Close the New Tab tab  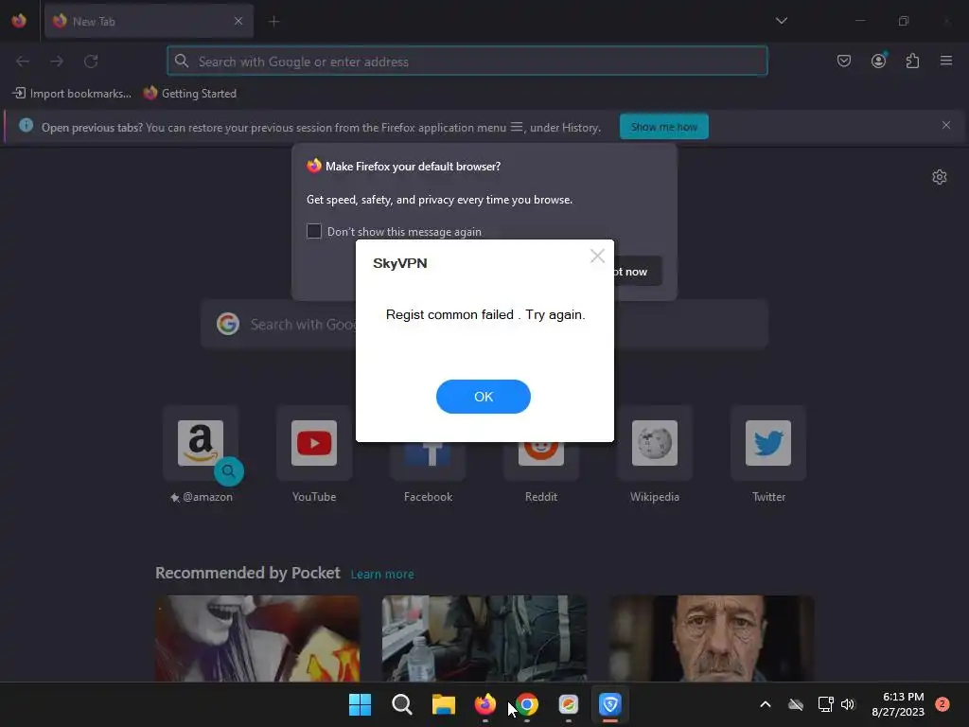[238, 21]
